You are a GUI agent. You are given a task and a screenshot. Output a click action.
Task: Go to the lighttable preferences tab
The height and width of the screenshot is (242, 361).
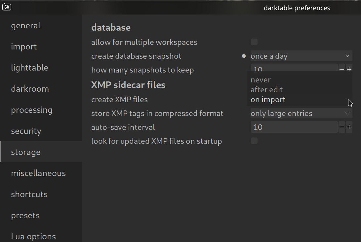(29, 68)
